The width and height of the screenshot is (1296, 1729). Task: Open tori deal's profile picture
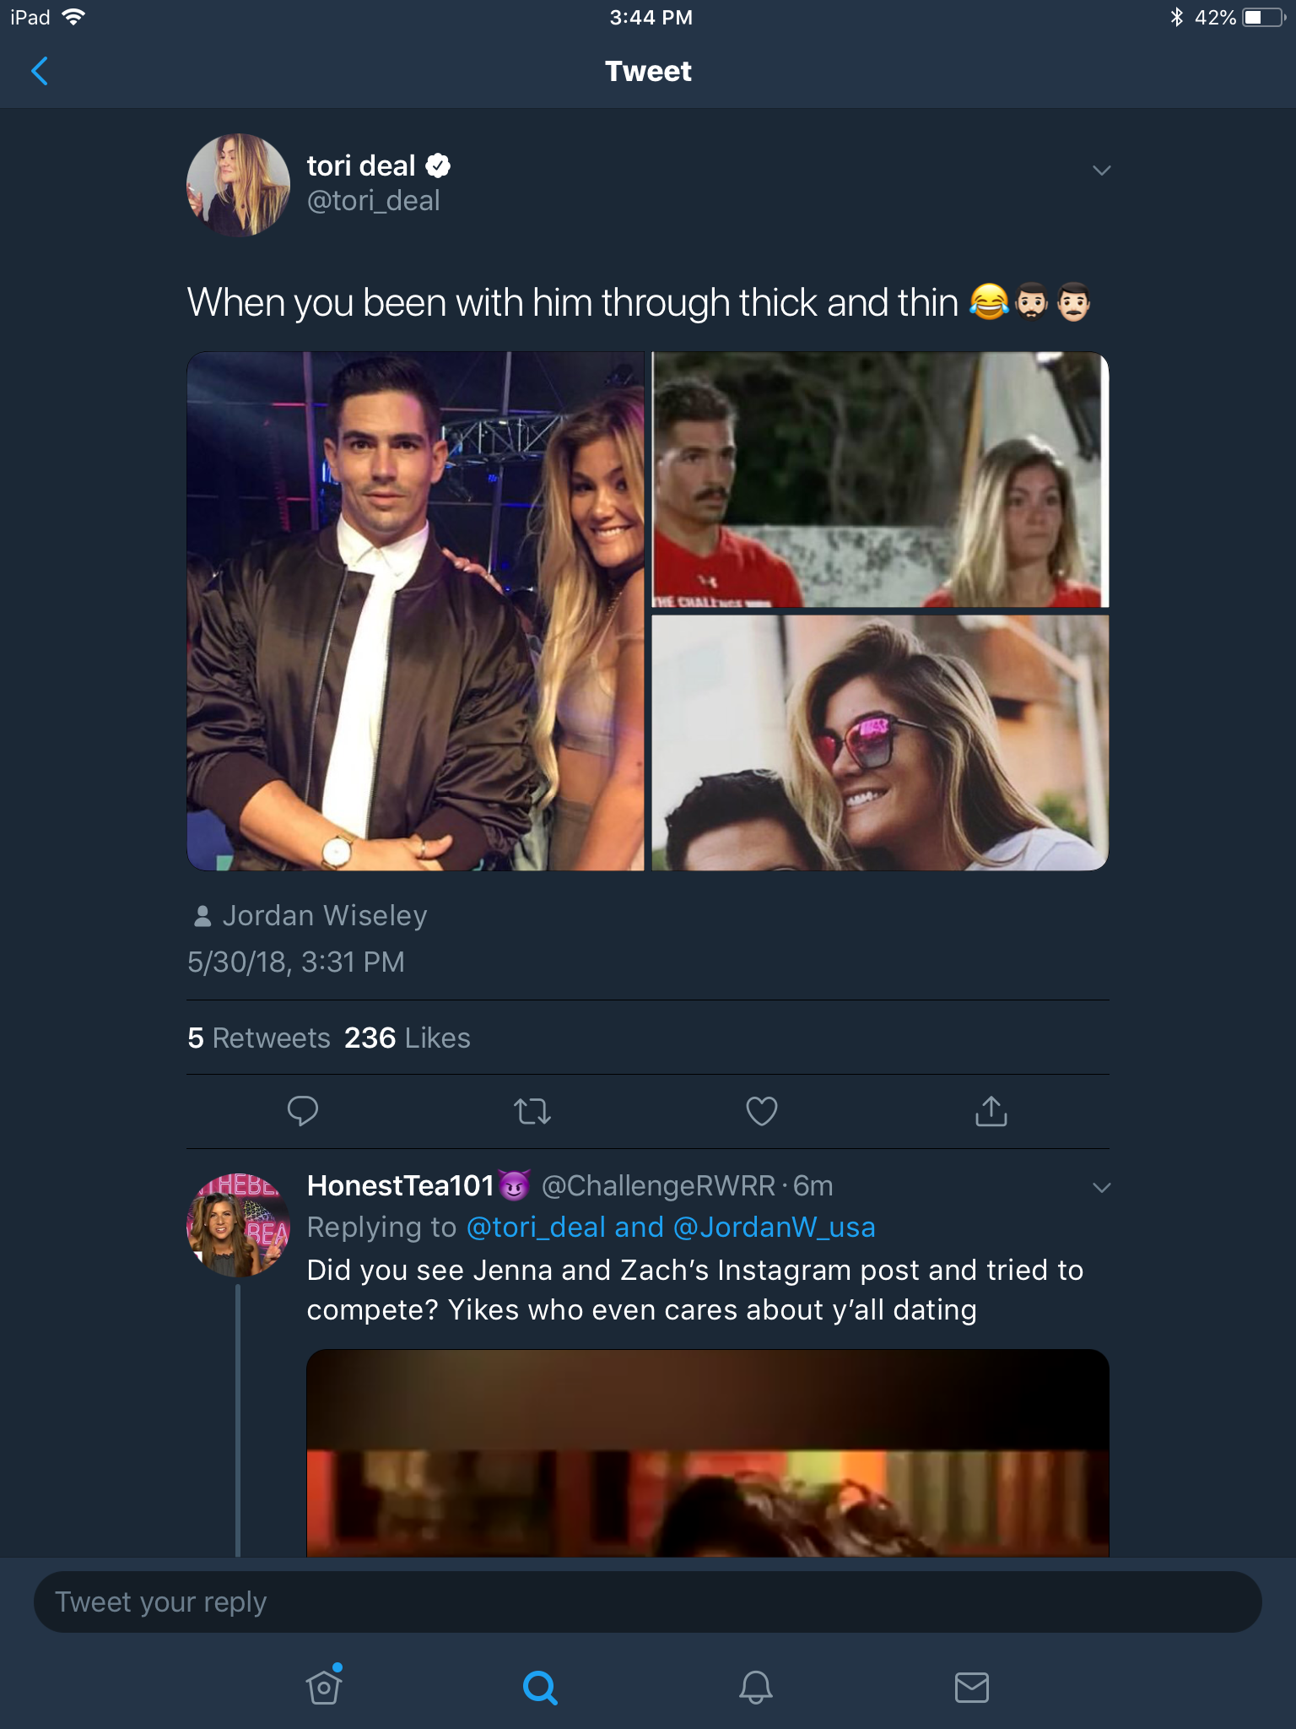pyautogui.click(x=238, y=185)
